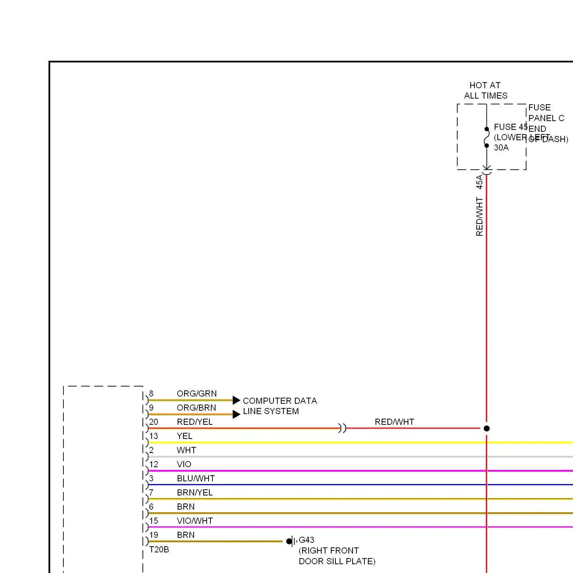Click the RIGHT FRONT DOOR SILL PLATE text
Image resolution: width=573 pixels, height=573 pixels.
[x=337, y=556]
